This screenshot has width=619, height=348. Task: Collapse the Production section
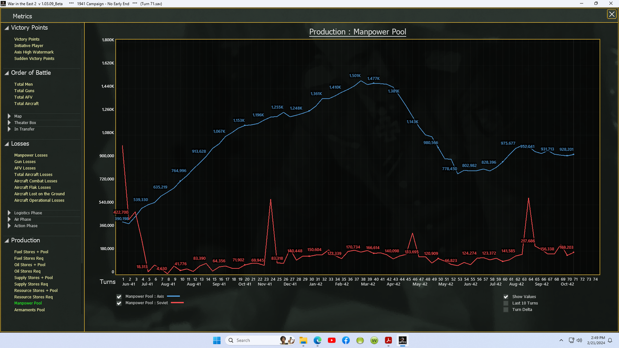7,241
